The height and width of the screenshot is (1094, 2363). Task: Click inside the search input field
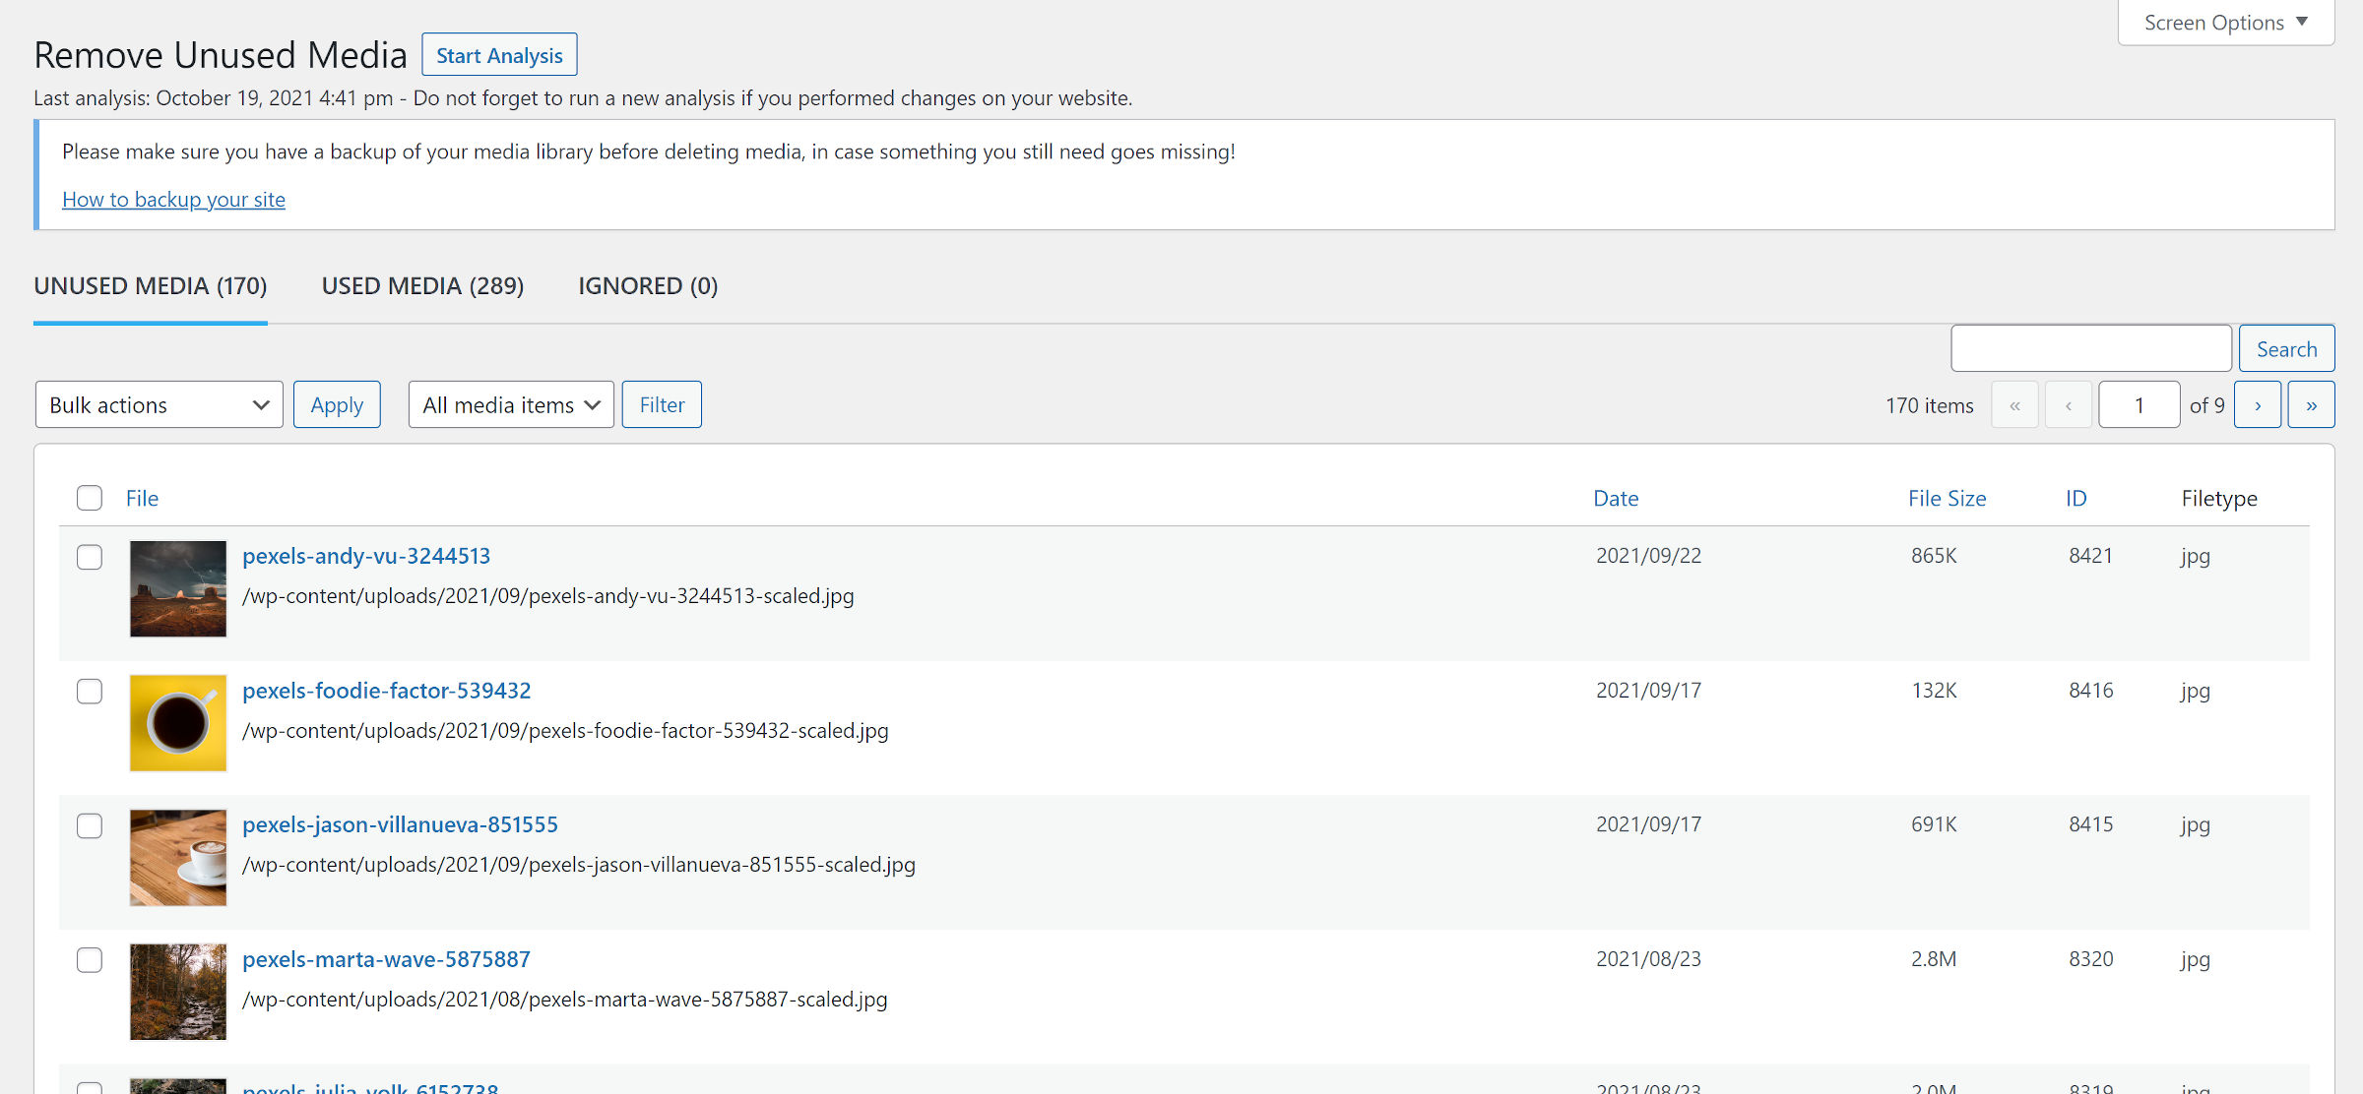[x=2090, y=347]
